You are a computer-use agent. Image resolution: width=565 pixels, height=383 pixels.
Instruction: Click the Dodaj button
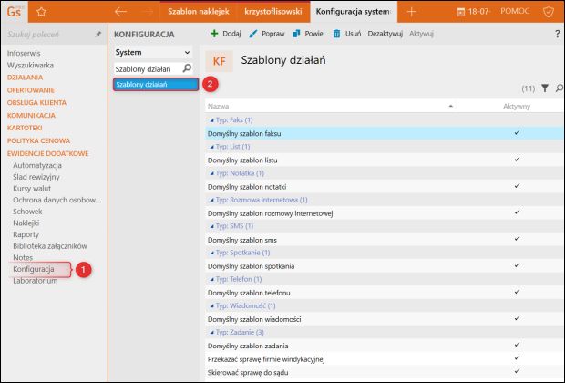[226, 33]
